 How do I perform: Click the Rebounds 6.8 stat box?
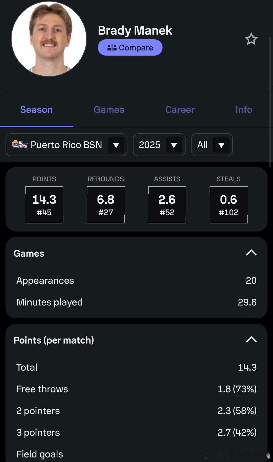click(106, 205)
